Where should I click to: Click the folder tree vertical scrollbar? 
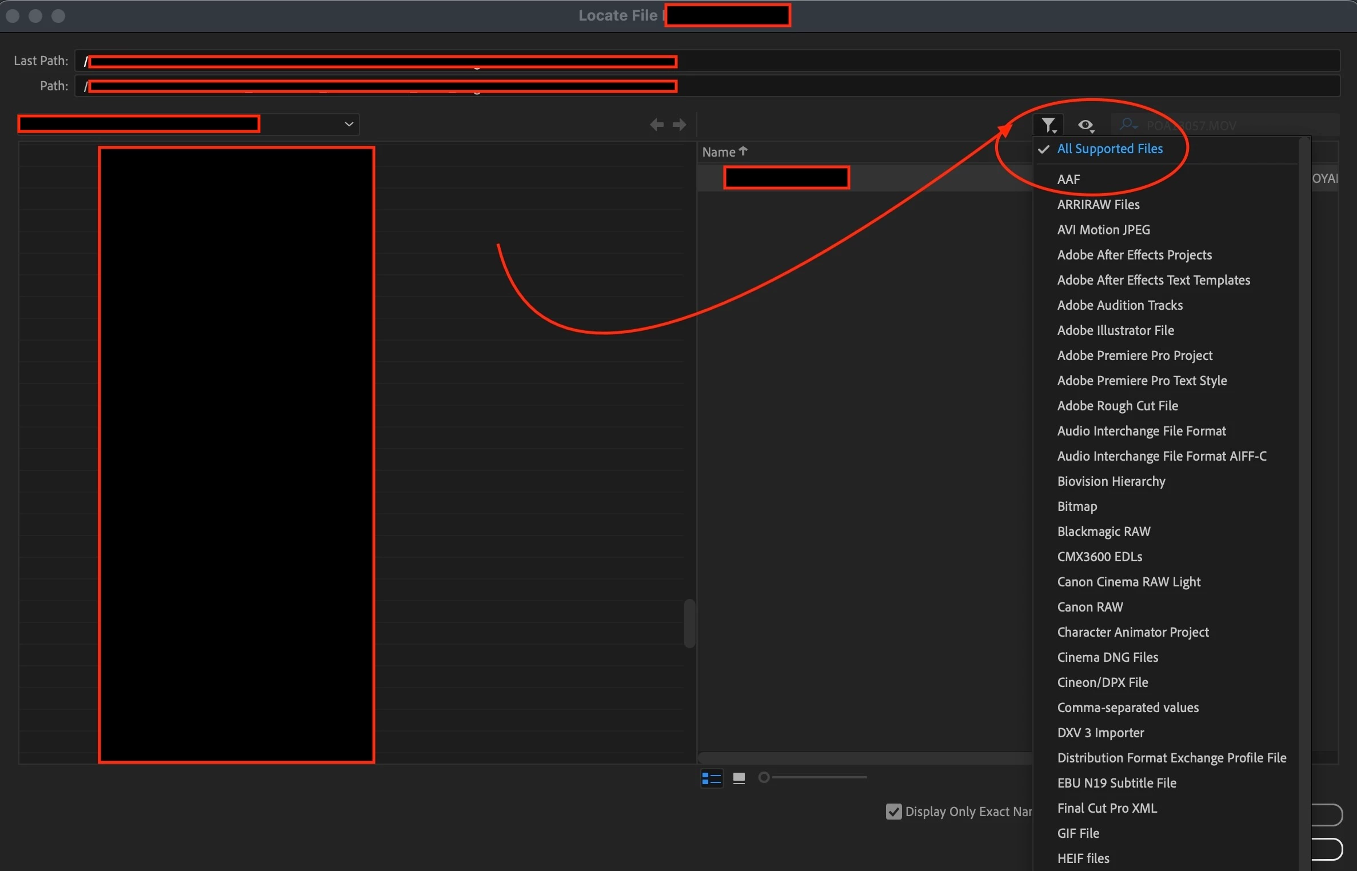pos(689,623)
